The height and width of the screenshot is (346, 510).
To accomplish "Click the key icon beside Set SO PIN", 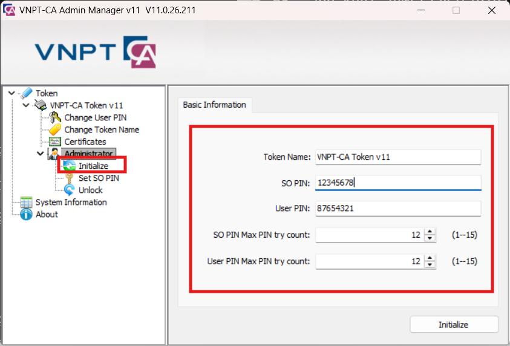I will [70, 178].
